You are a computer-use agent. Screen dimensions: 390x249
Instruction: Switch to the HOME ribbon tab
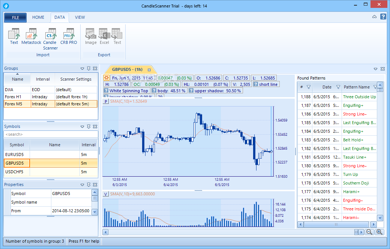(x=38, y=17)
